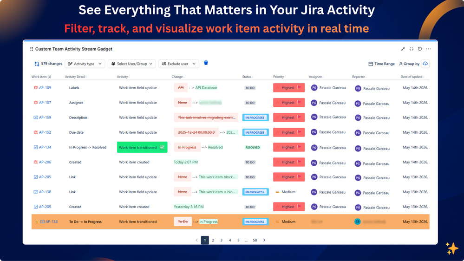The image size is (464, 261).
Task: Click the gadget refresh arrow icon
Action: [x=419, y=49]
